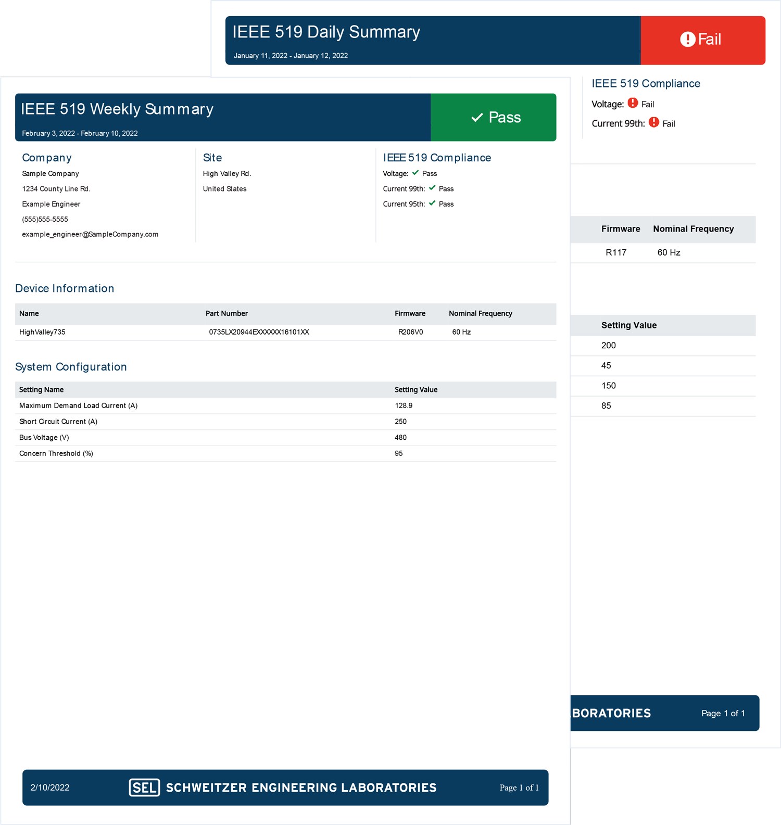Select the date range January 11, 2022 - January 12, 2022

[291, 56]
